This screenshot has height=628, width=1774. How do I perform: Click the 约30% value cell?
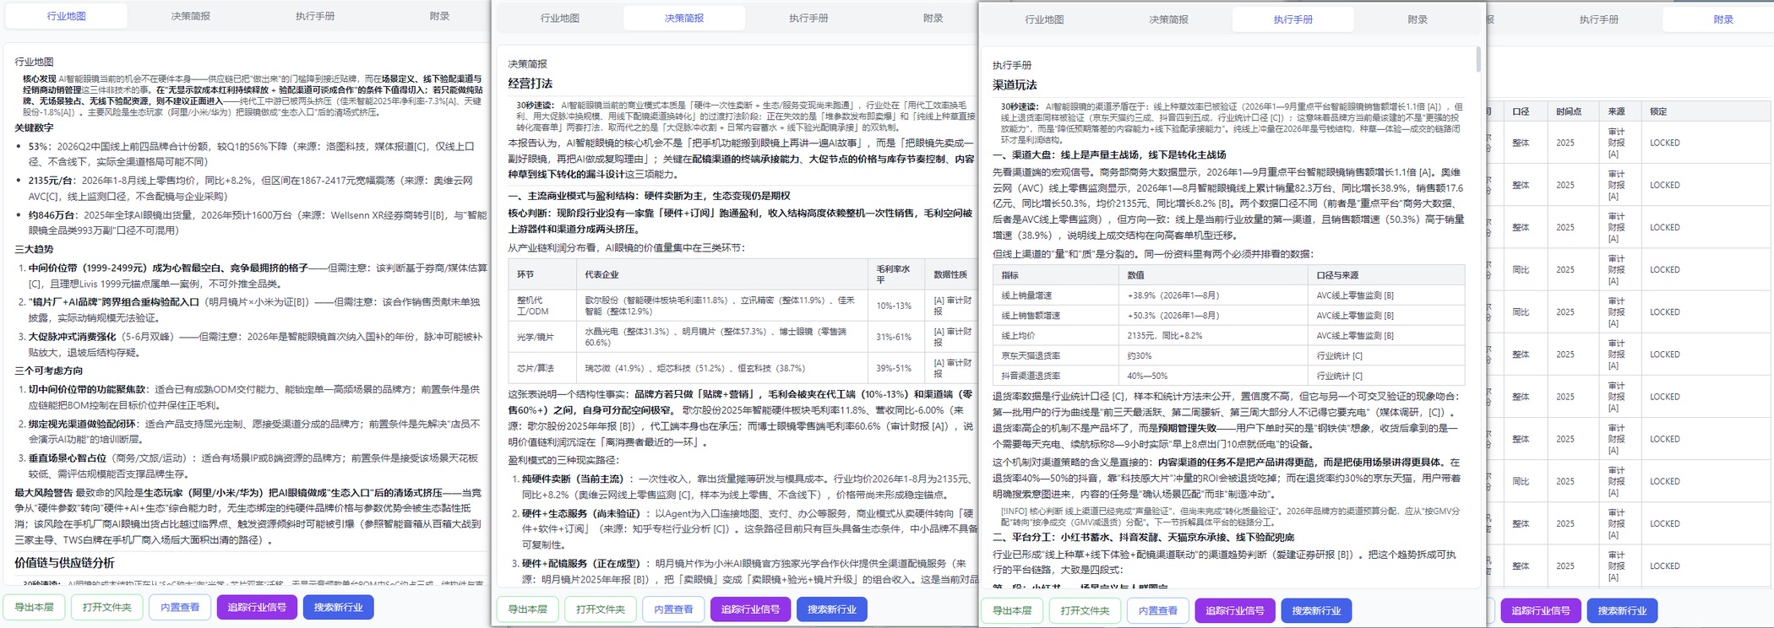click(1212, 355)
